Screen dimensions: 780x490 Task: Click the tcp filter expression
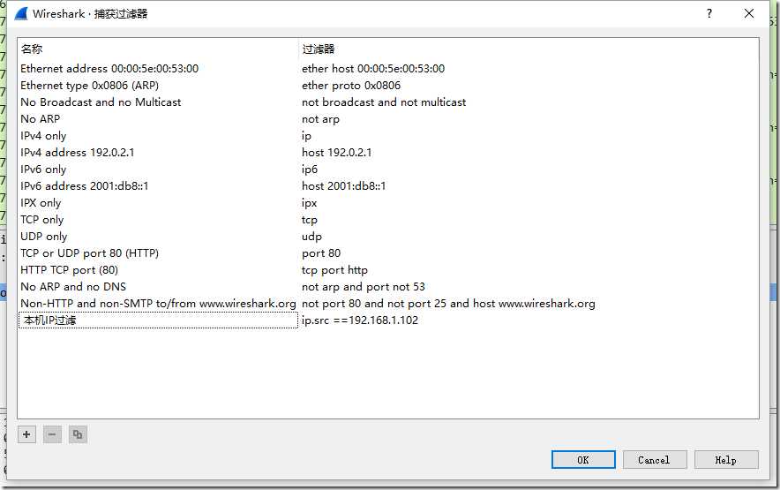pyautogui.click(x=310, y=220)
